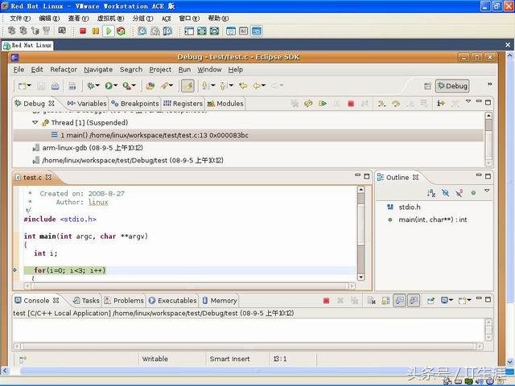Show hidden perspectives via the chevron
Screen dimensions: 515x386
click(x=490, y=84)
